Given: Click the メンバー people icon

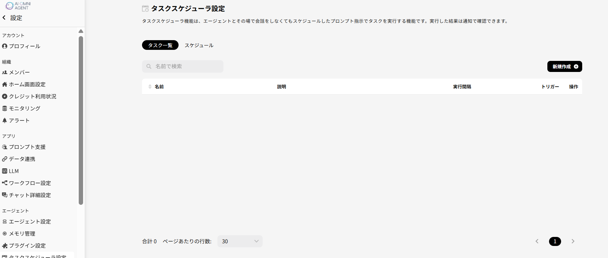Looking at the screenshot, I should pyautogui.click(x=5, y=72).
